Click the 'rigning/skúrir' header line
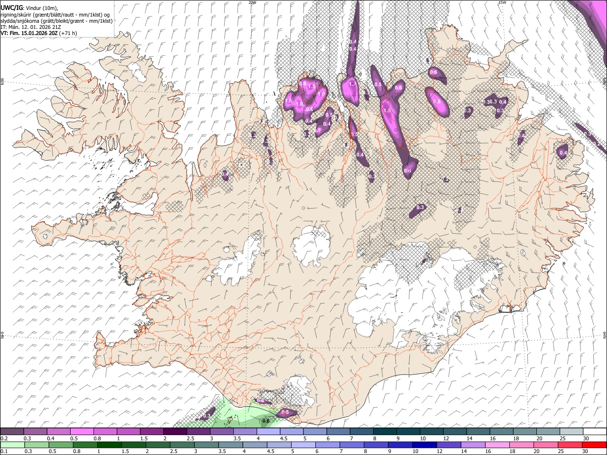This screenshot has height=455, width=607. (x=55, y=15)
